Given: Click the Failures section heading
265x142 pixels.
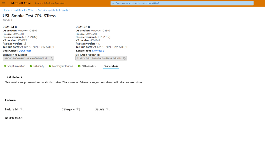Looking at the screenshot, I should point(11,100).
